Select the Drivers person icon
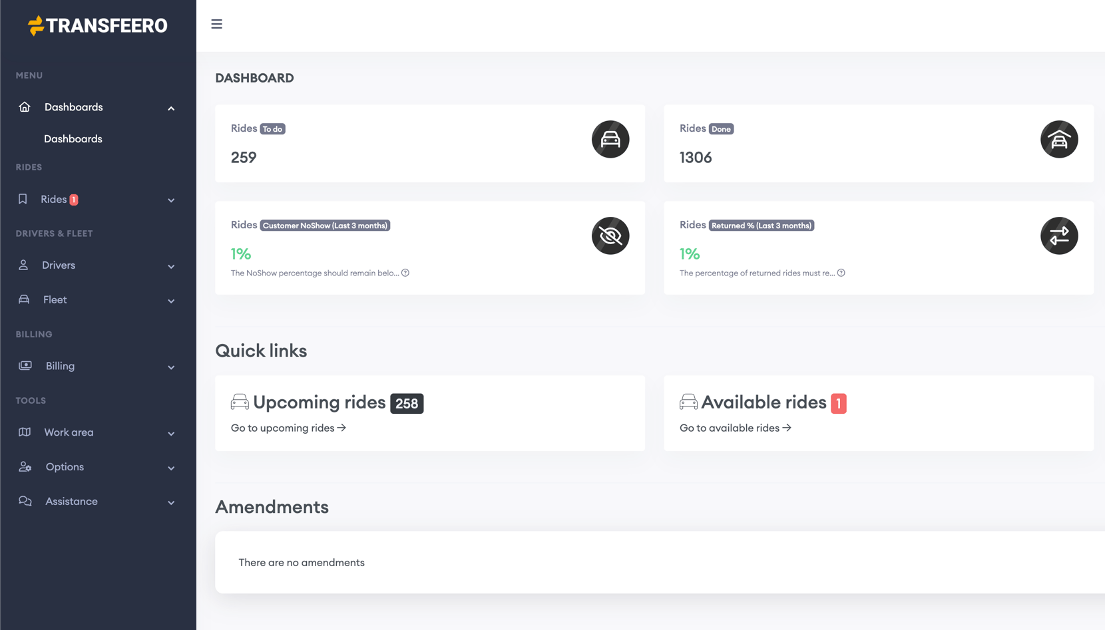The width and height of the screenshot is (1105, 630). 23,265
